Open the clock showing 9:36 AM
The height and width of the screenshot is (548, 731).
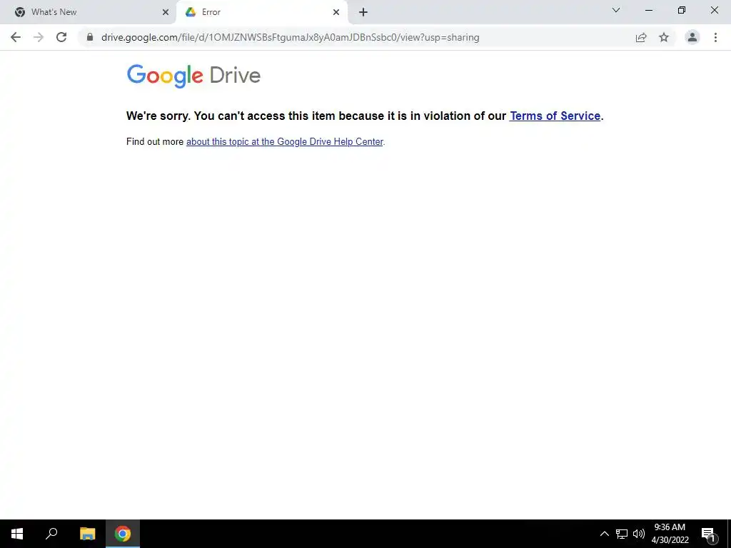(x=670, y=534)
